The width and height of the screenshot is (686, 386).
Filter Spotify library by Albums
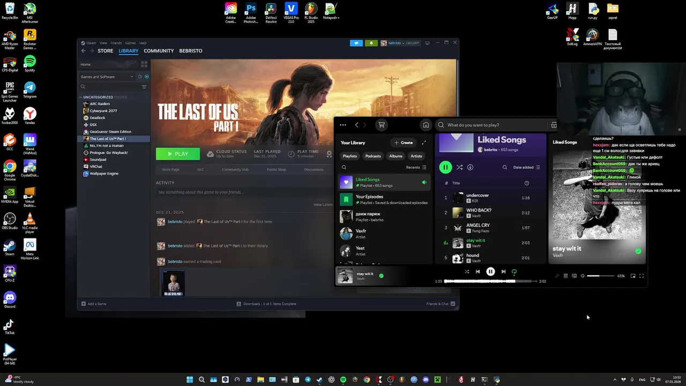coord(396,156)
